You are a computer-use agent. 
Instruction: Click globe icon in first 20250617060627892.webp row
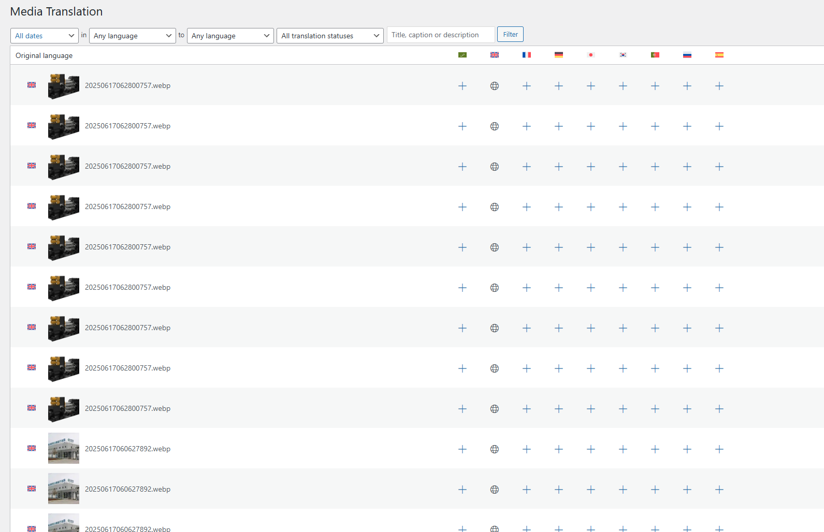[x=495, y=449]
